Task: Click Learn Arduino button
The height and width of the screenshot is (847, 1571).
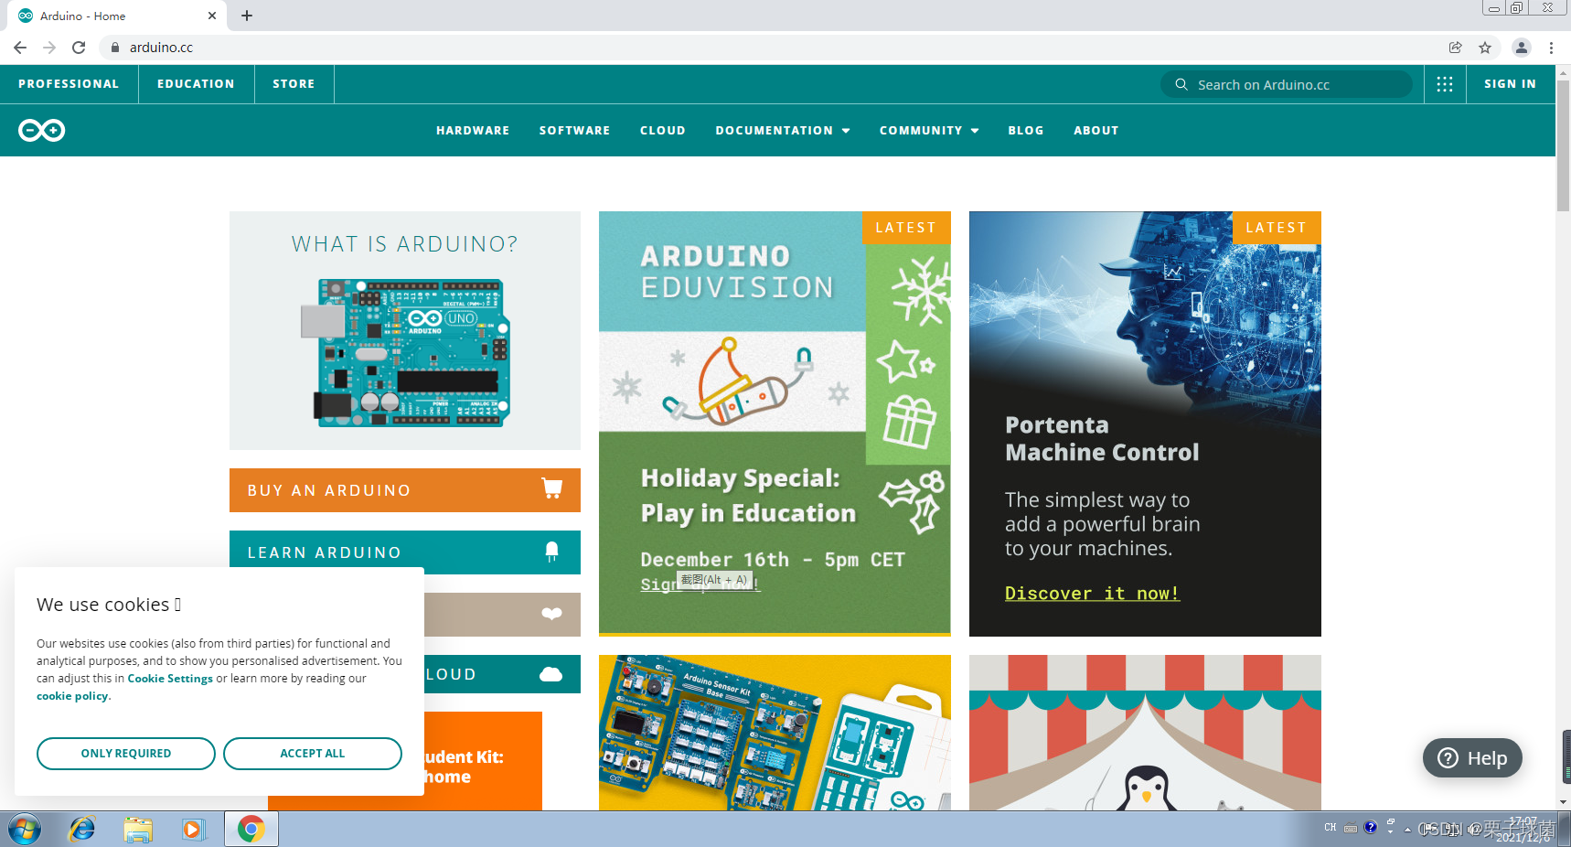Action: tap(405, 552)
